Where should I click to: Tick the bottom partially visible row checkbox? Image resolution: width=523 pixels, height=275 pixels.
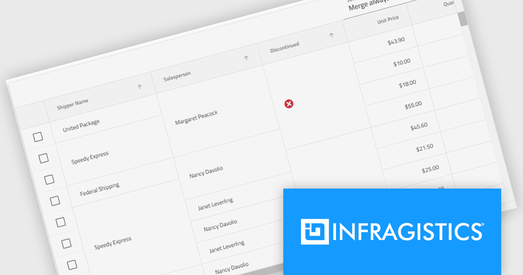coord(72,264)
